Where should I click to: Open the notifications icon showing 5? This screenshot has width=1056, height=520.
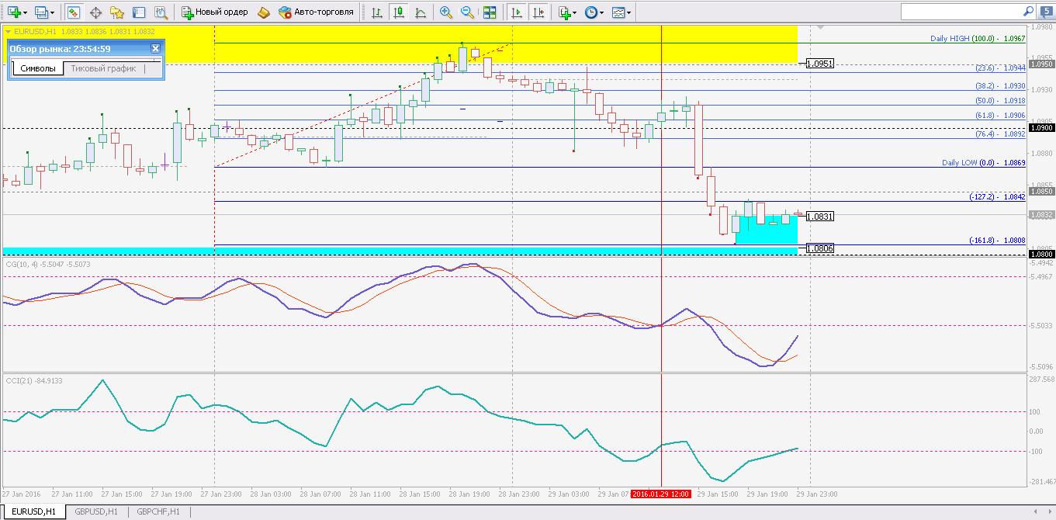1045,12
